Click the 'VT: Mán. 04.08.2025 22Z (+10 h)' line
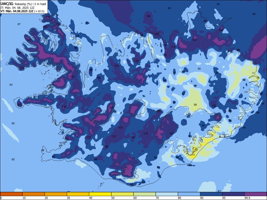This screenshot has width=267, height=200. [x=22, y=11]
